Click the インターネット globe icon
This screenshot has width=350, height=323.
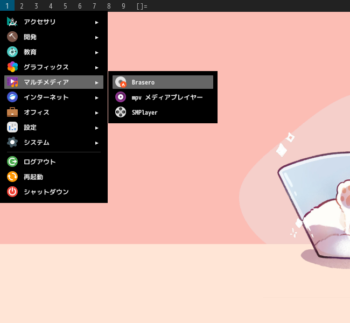12,97
